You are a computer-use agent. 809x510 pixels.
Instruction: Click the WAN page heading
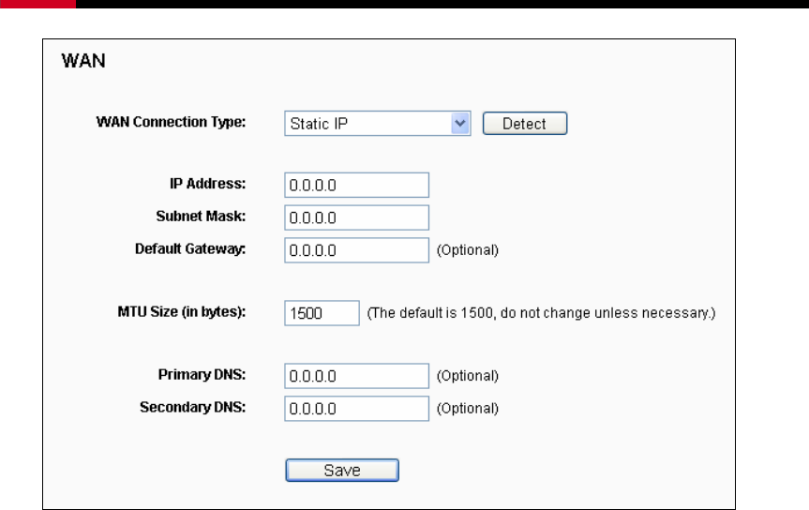click(83, 61)
